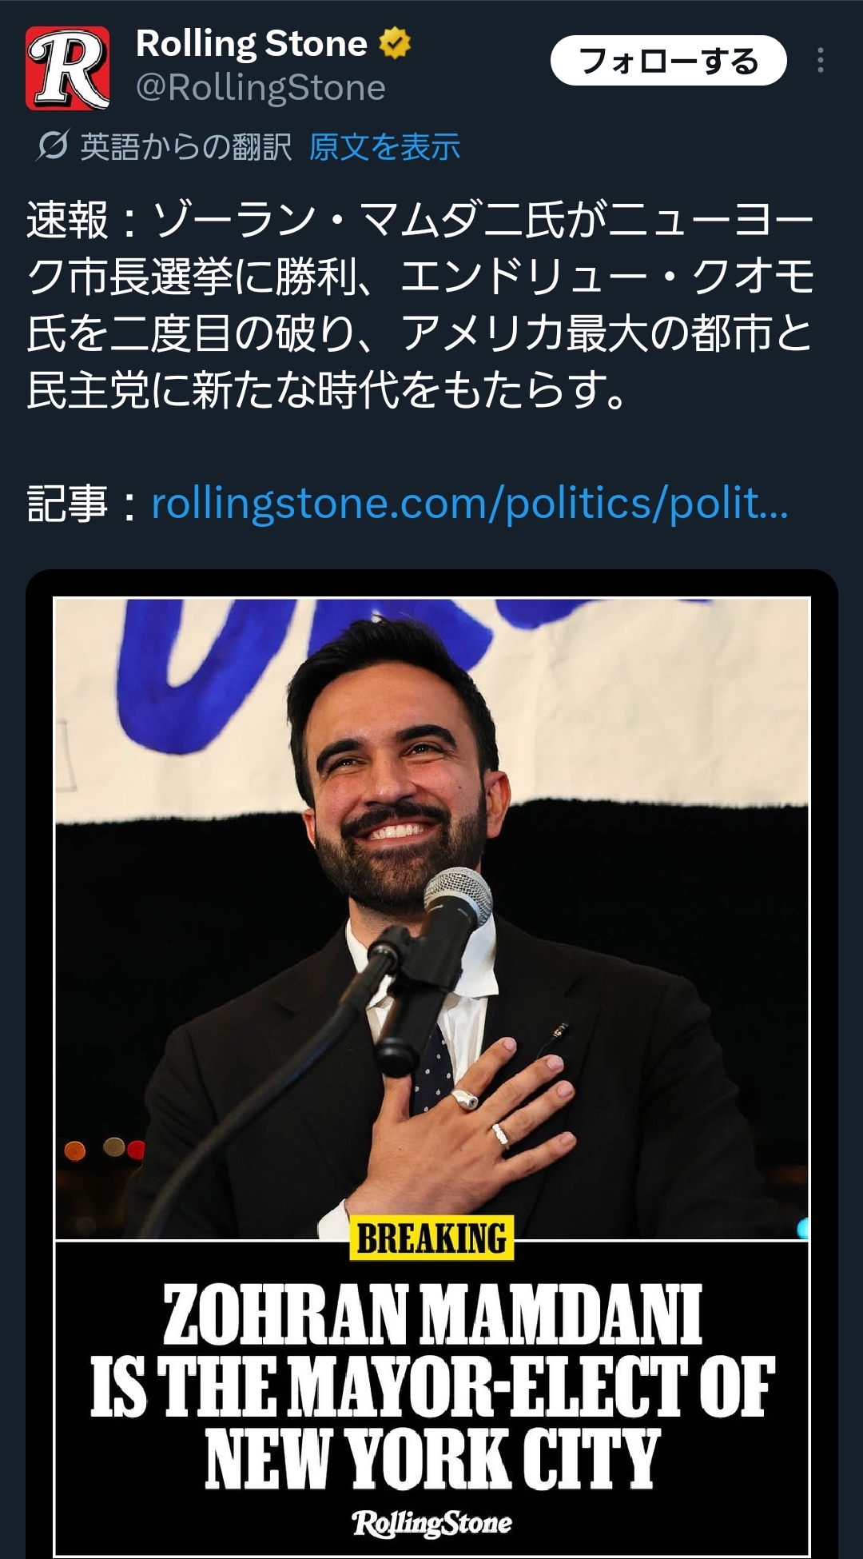Show original text via 原文を表示

pos(384,147)
